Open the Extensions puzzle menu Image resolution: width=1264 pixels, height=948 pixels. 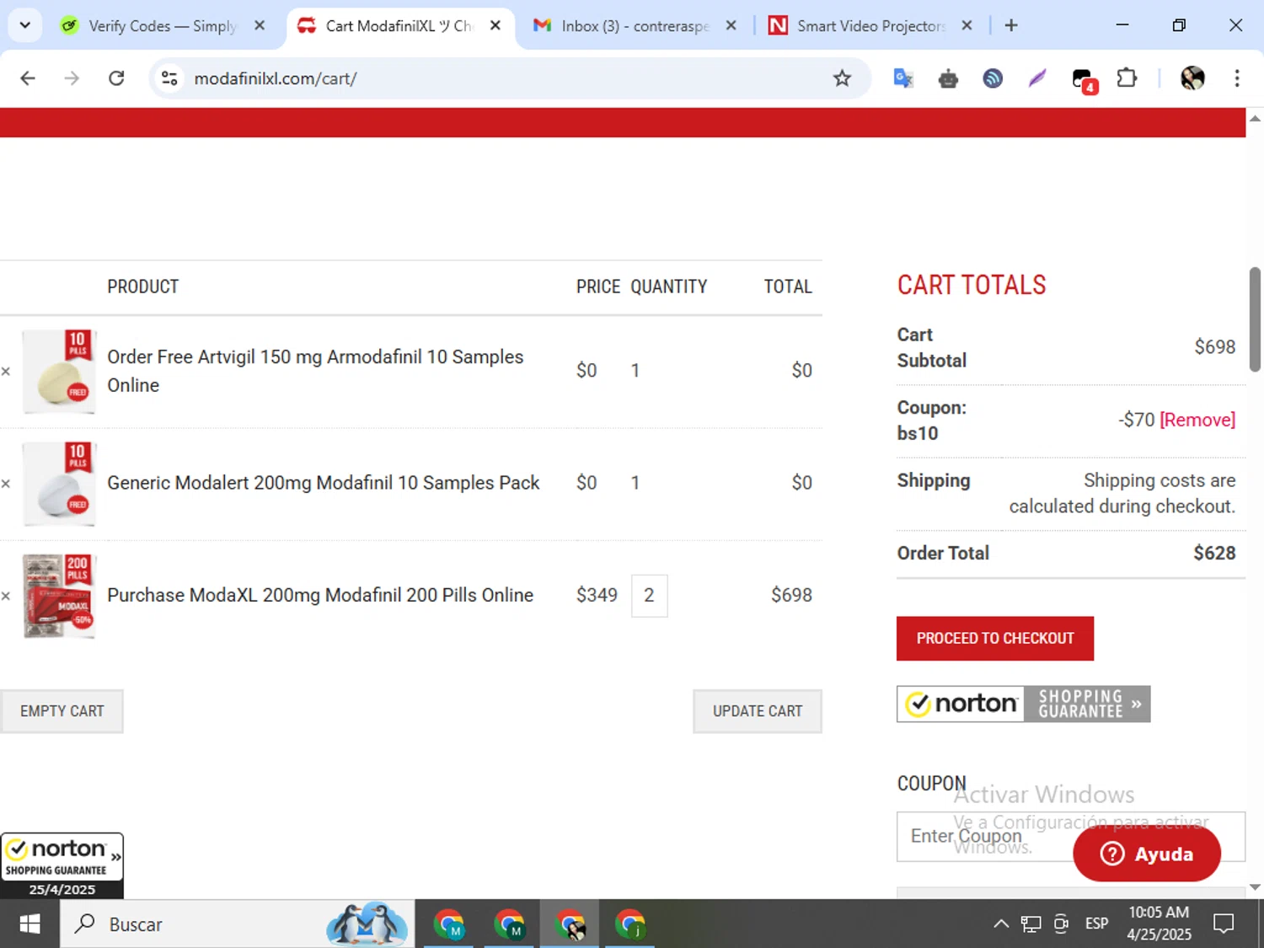click(x=1127, y=78)
